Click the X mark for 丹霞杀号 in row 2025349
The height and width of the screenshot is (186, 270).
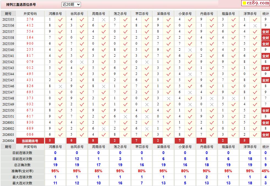[212, 104]
